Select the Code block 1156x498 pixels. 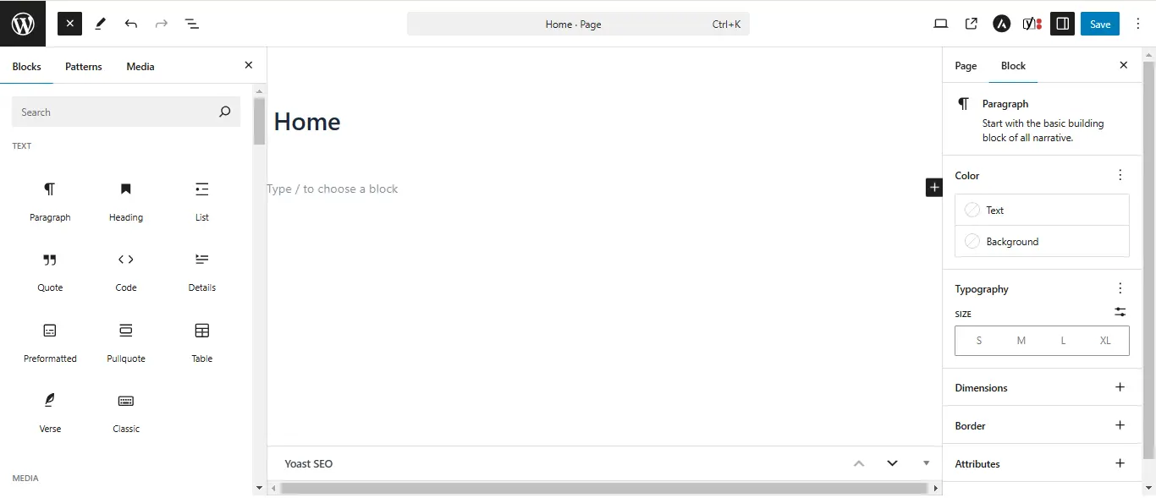(125, 271)
